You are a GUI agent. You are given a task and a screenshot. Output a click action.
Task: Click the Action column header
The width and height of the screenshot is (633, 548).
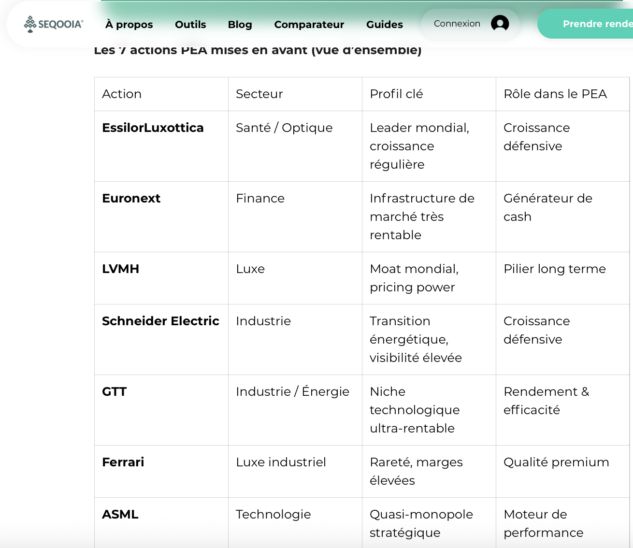122,94
